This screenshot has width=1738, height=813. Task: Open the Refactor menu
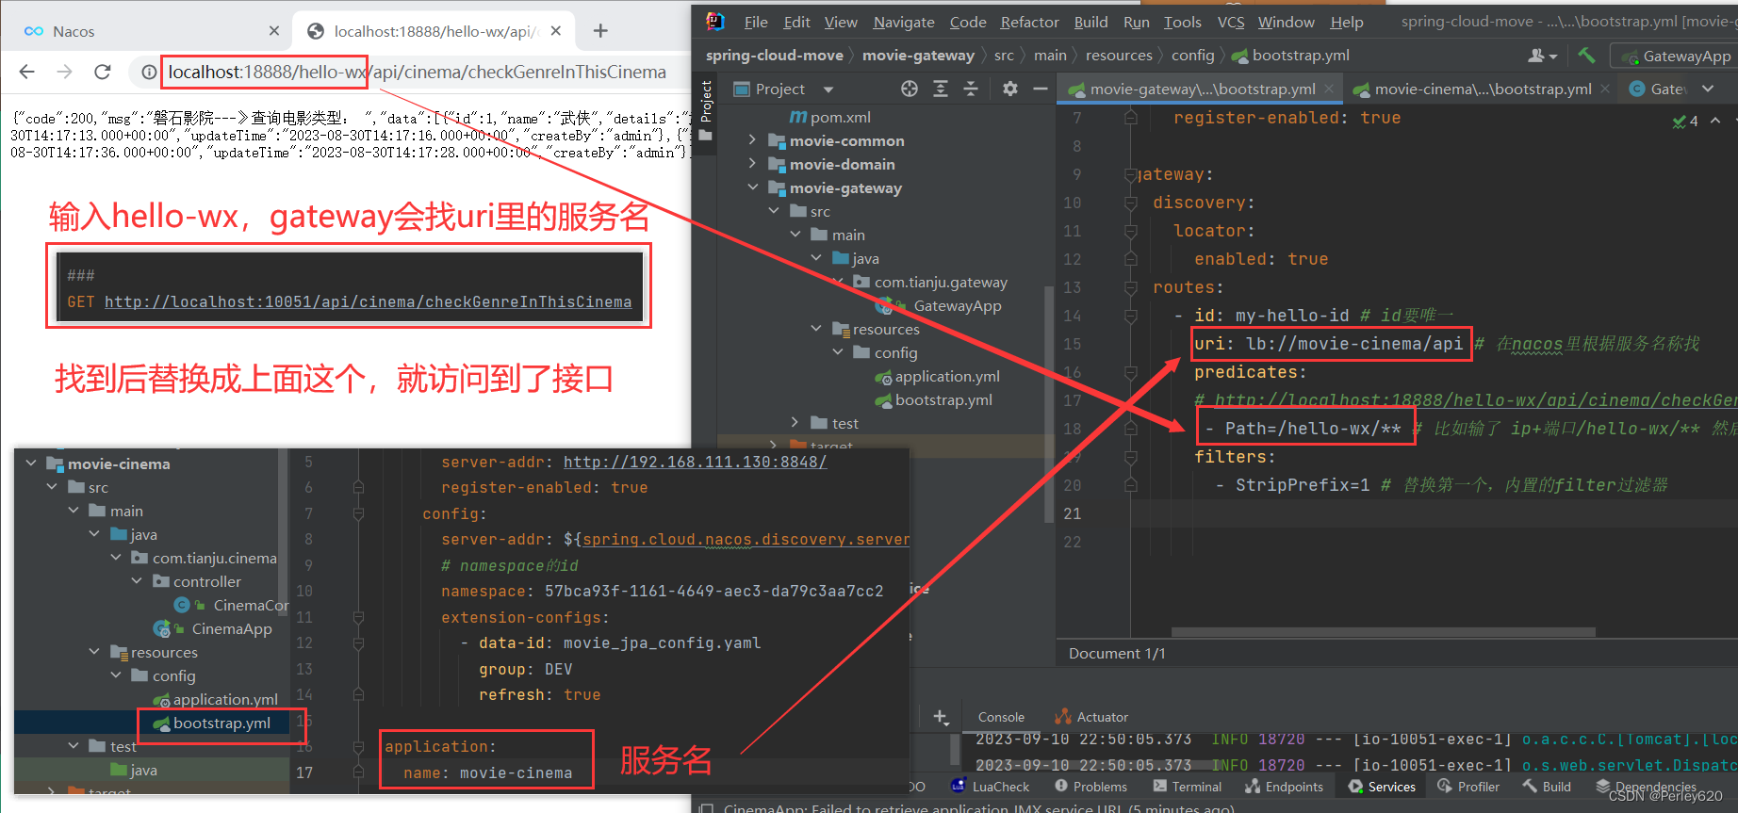pos(1029,22)
